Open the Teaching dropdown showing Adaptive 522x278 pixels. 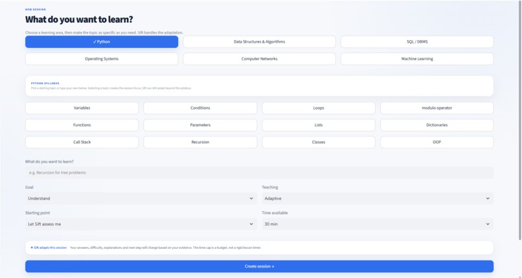378,198
